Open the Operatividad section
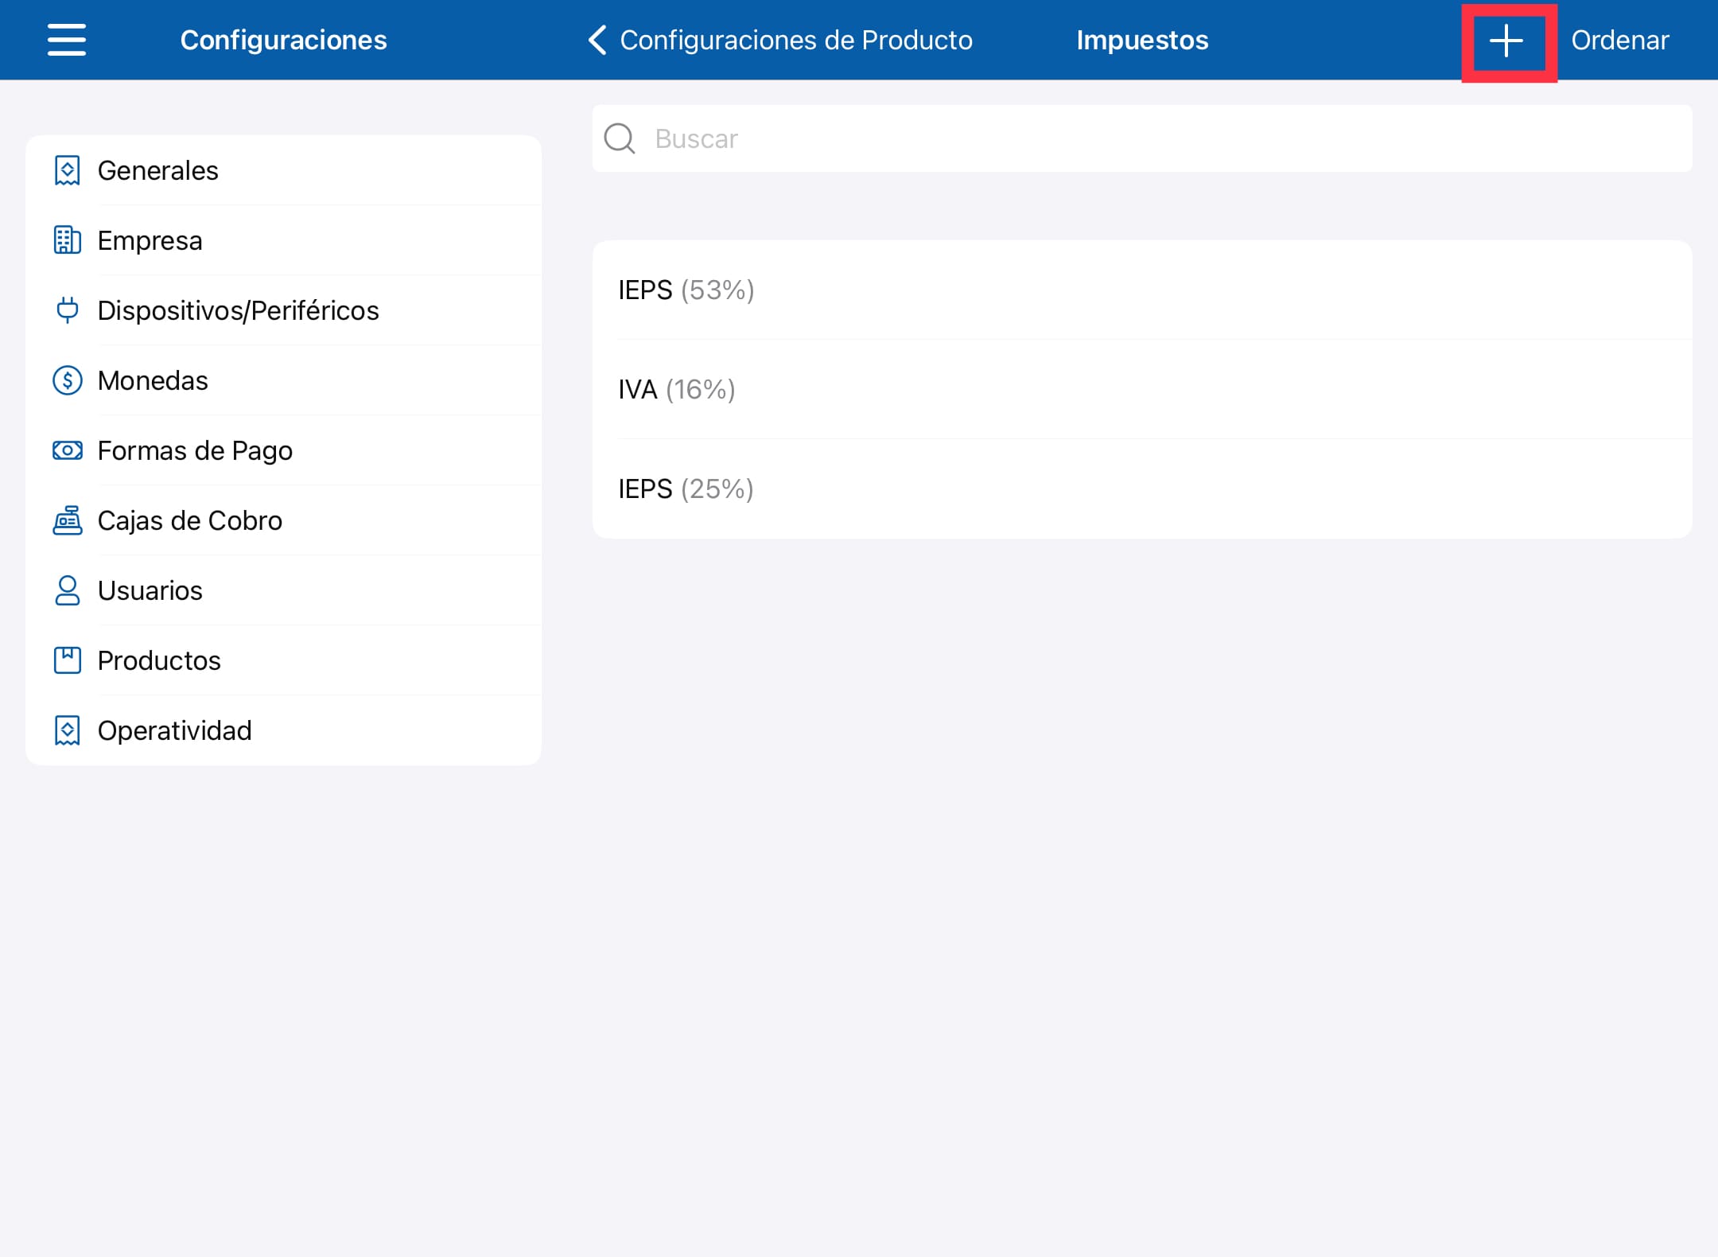The width and height of the screenshot is (1718, 1257). [284, 730]
